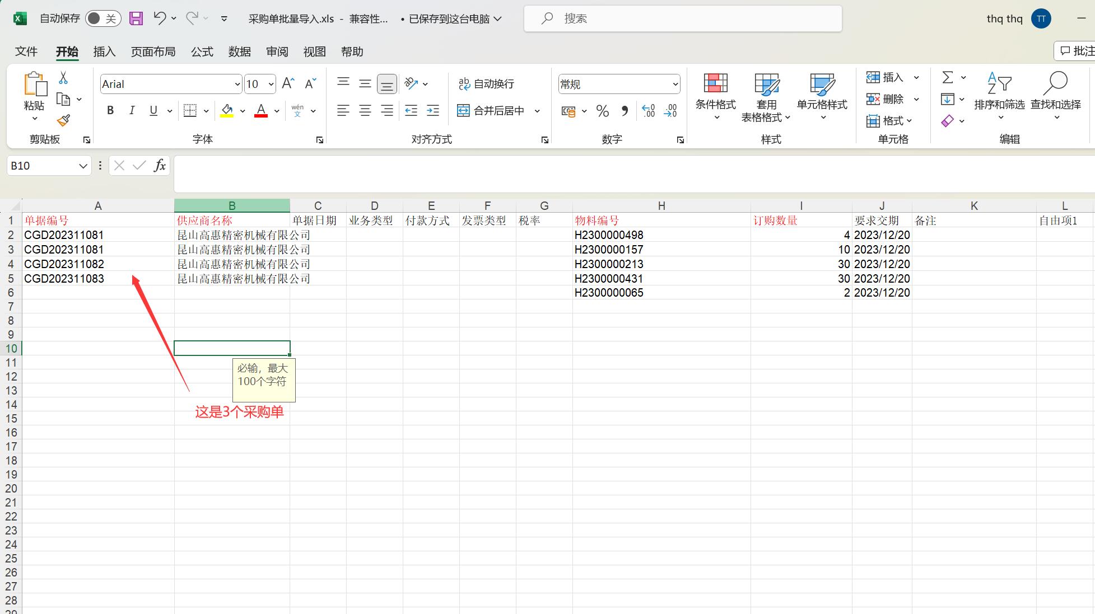
Task: Switch to the 插入 ribbon tab
Action: (104, 51)
